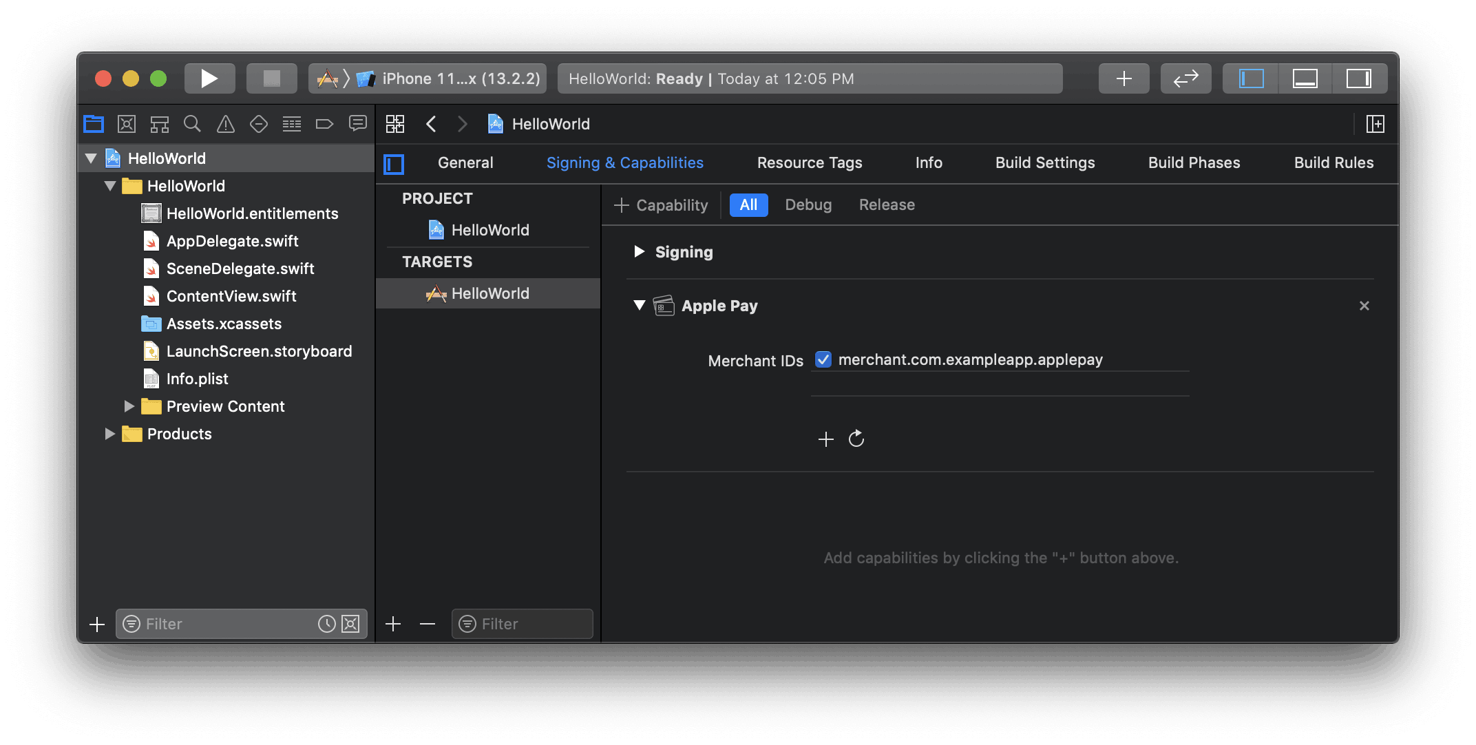Open LaunchScreen.storyboard
The width and height of the screenshot is (1476, 745).
pyautogui.click(x=246, y=351)
